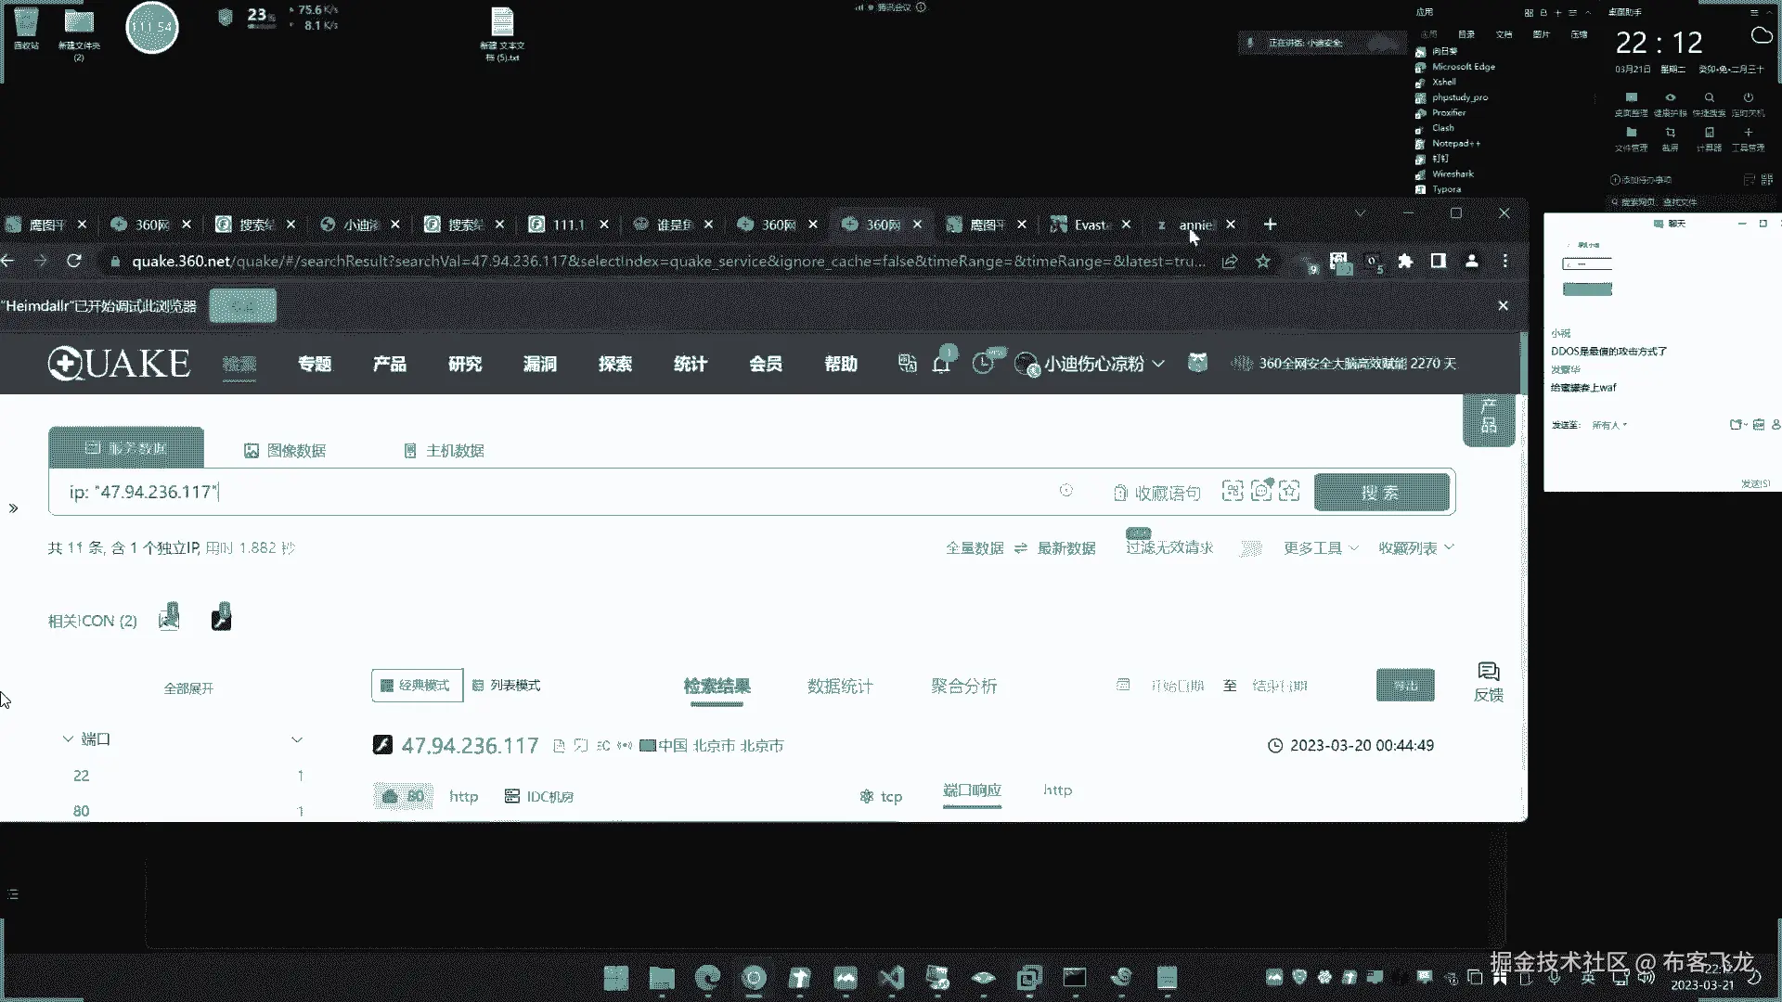
Task: Click the star favorite icon in search bar
Action: click(x=1289, y=492)
